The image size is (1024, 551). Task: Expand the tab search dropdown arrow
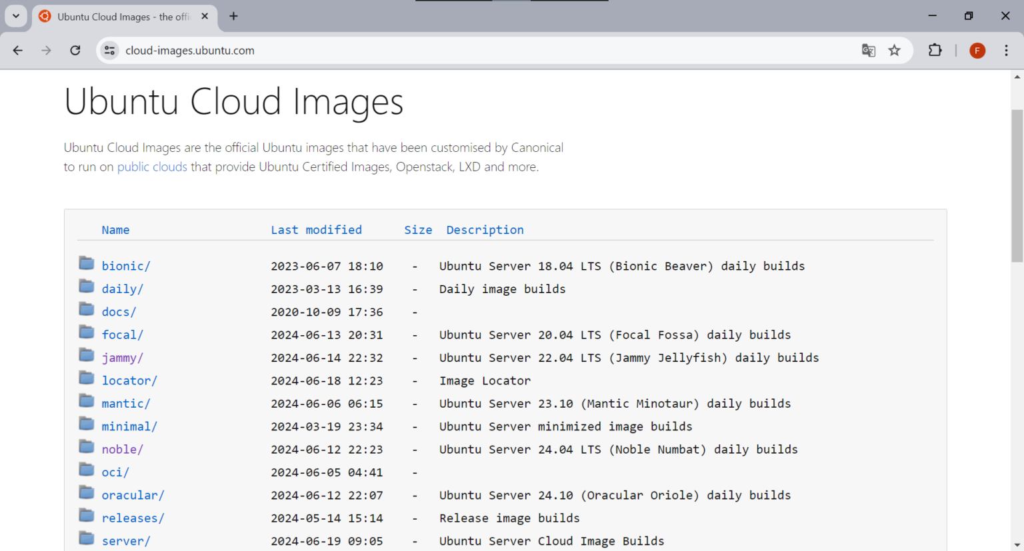pos(16,16)
